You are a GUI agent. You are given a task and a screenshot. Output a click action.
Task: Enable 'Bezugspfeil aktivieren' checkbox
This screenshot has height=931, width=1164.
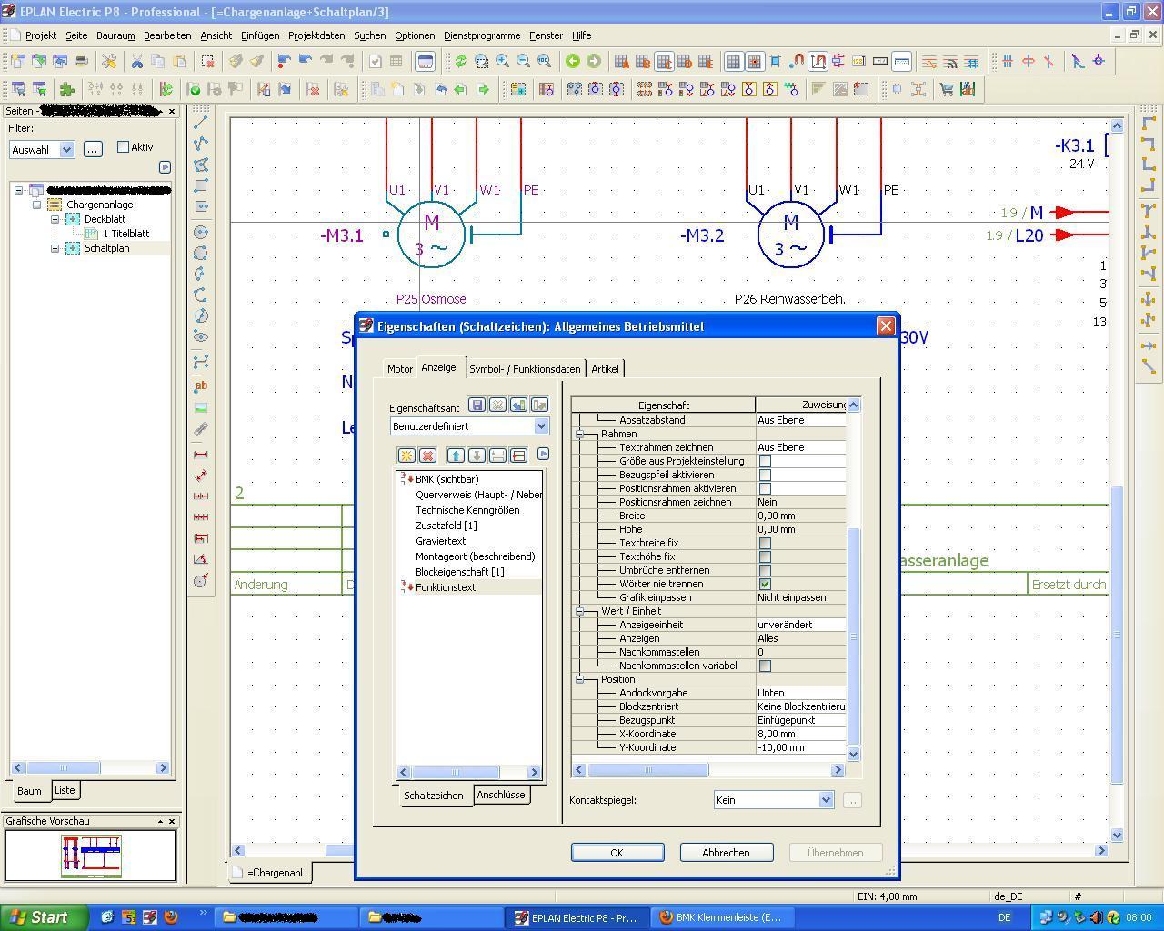pos(765,475)
